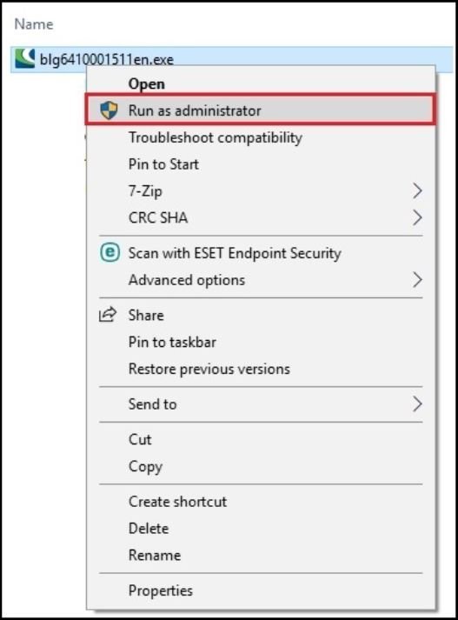The height and width of the screenshot is (620, 458).
Task: Expand the Advanced options submenu arrow
Action: [x=417, y=280]
